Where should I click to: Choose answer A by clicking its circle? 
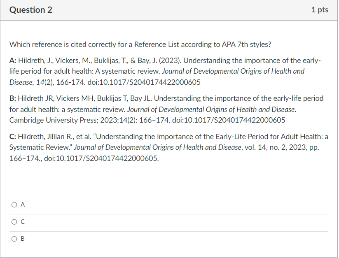pos(14,205)
